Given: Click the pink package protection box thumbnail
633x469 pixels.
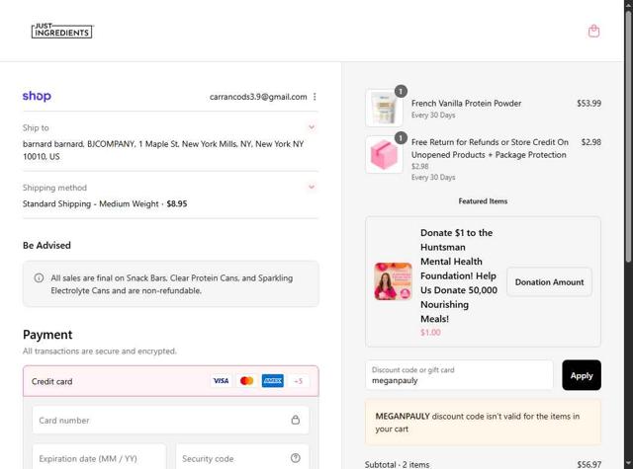Looking at the screenshot, I should [x=385, y=155].
